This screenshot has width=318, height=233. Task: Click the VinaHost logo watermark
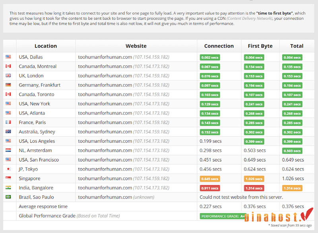point(277,217)
